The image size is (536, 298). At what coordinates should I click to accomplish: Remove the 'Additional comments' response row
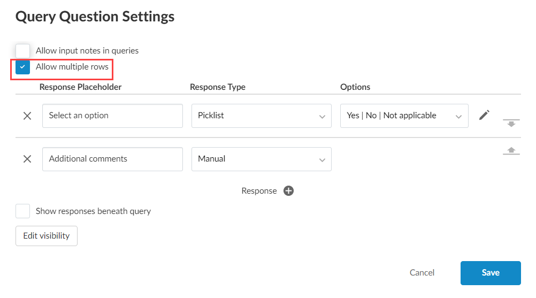tap(27, 159)
